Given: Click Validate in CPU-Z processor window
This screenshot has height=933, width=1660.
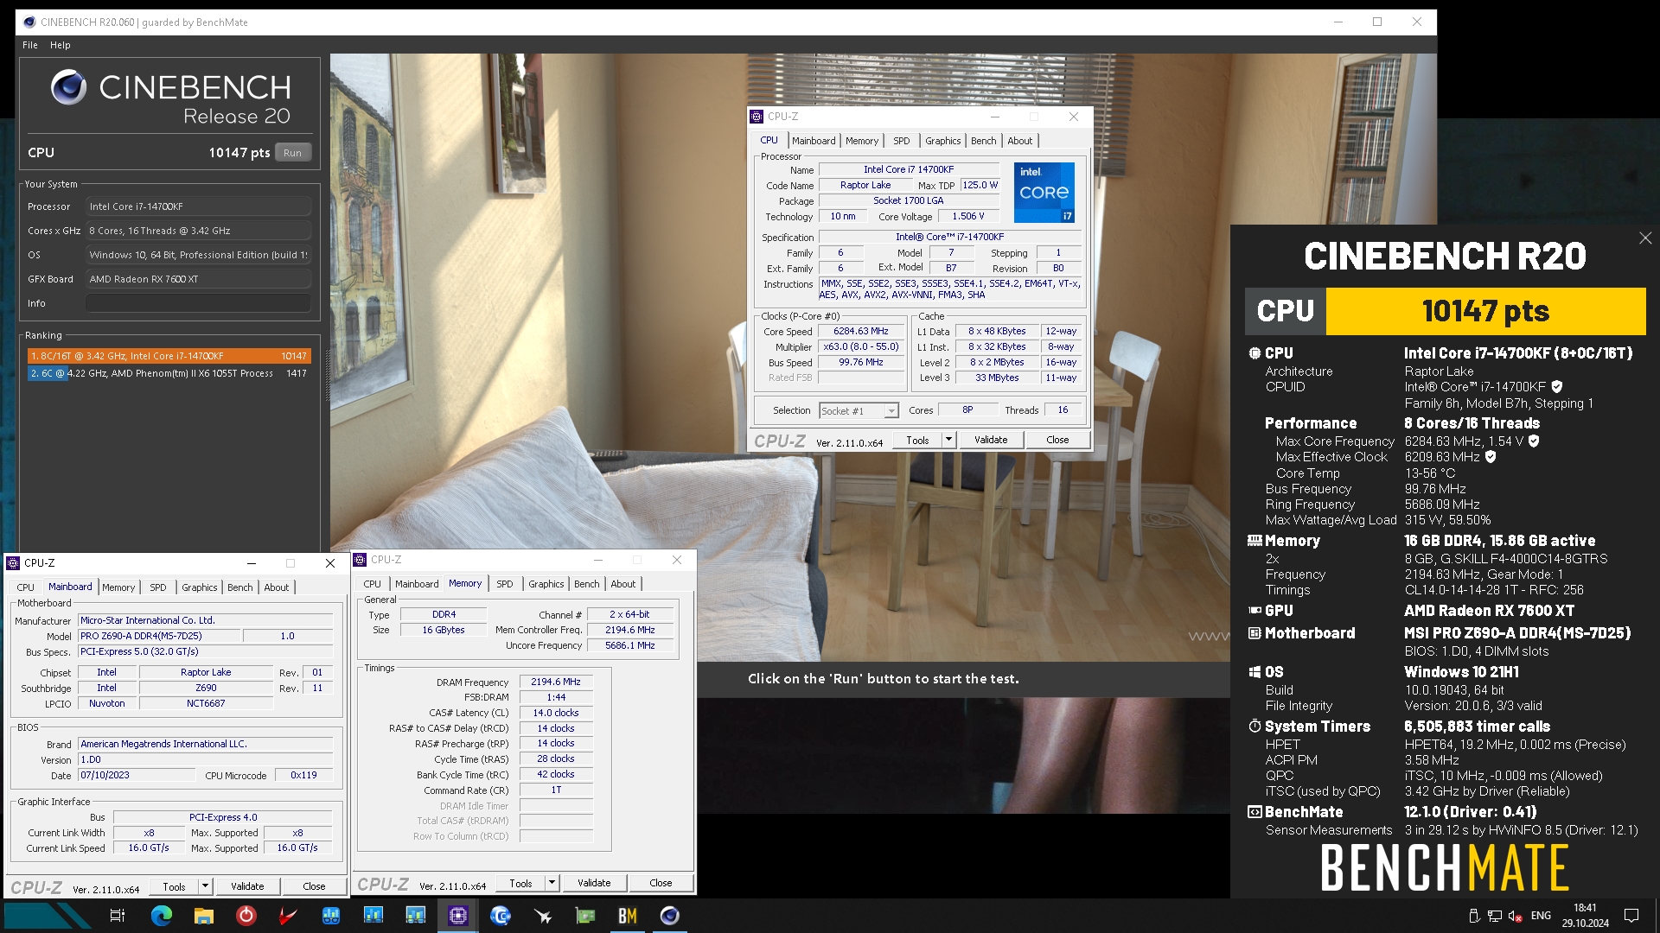Looking at the screenshot, I should [x=991, y=440].
